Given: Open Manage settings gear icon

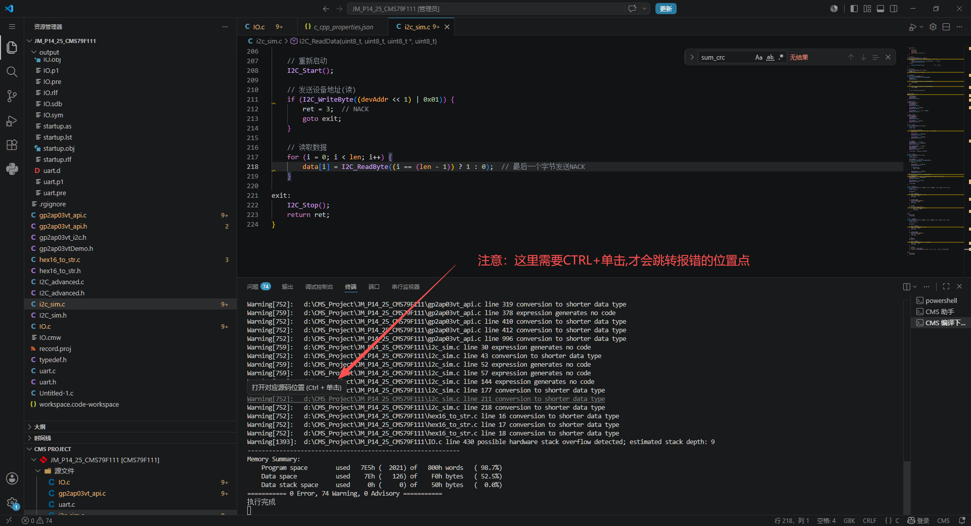Looking at the screenshot, I should pyautogui.click(x=12, y=503).
